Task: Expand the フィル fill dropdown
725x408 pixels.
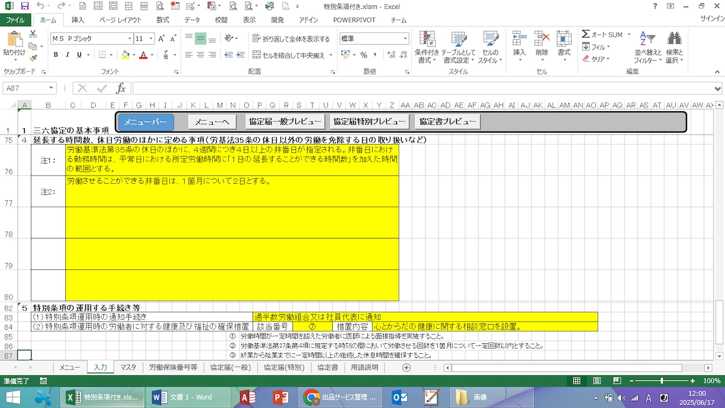Action: click(x=597, y=47)
